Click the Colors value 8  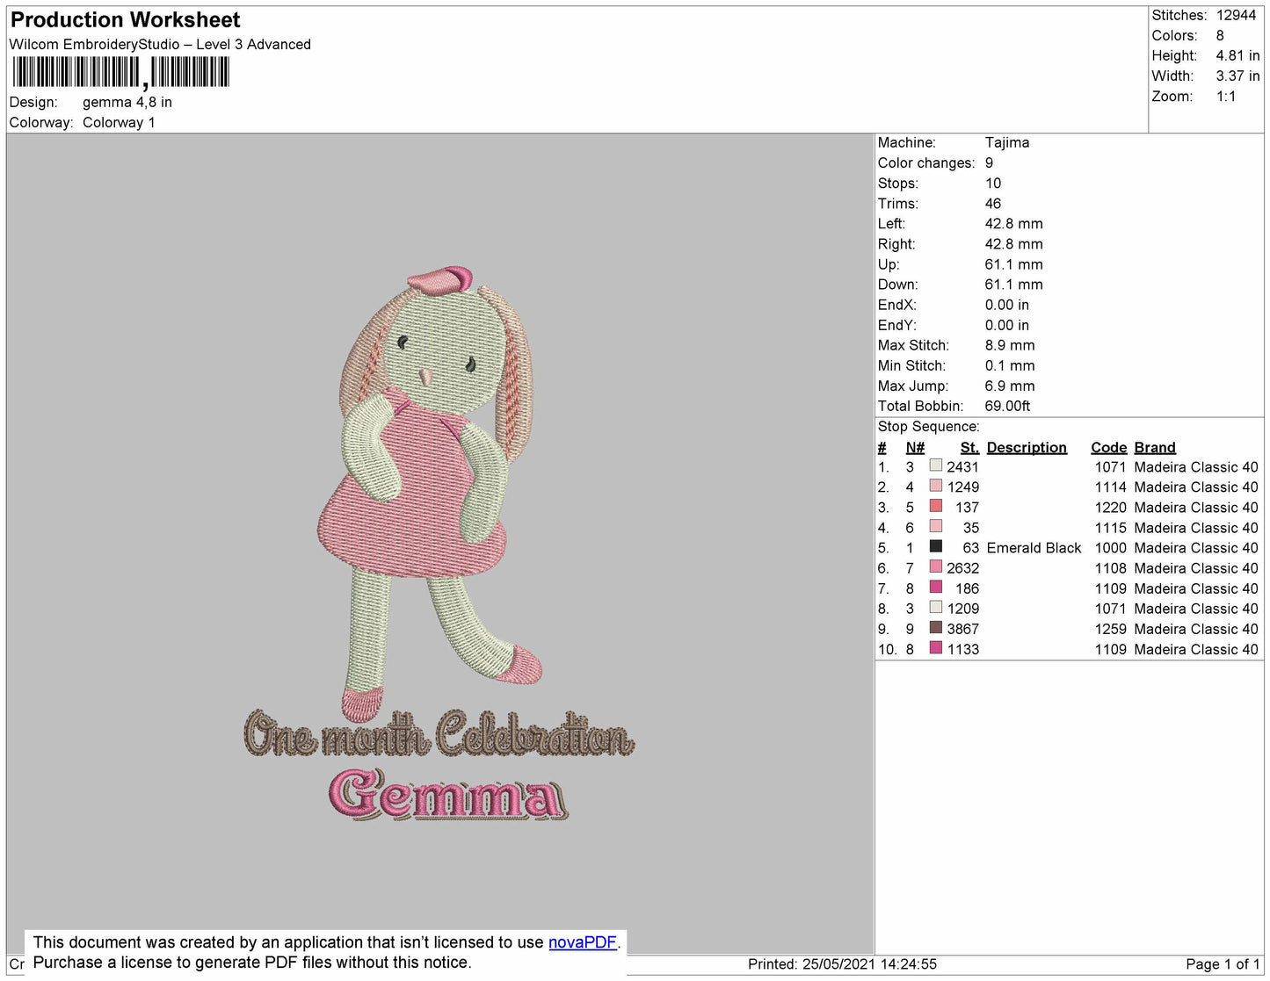[1220, 35]
